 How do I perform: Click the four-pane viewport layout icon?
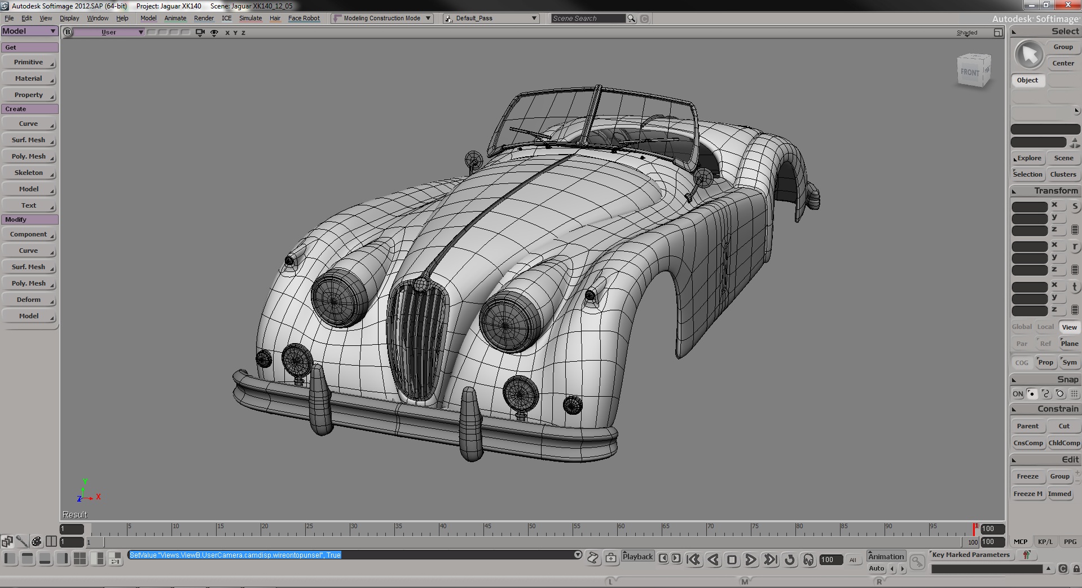pos(80,559)
